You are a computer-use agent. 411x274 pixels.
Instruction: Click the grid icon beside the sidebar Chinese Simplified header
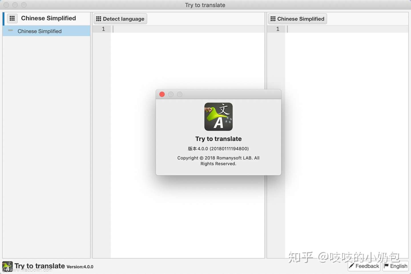coord(12,19)
